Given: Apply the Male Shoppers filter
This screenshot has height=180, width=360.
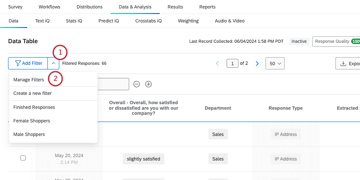Looking at the screenshot, I should click(29, 134).
